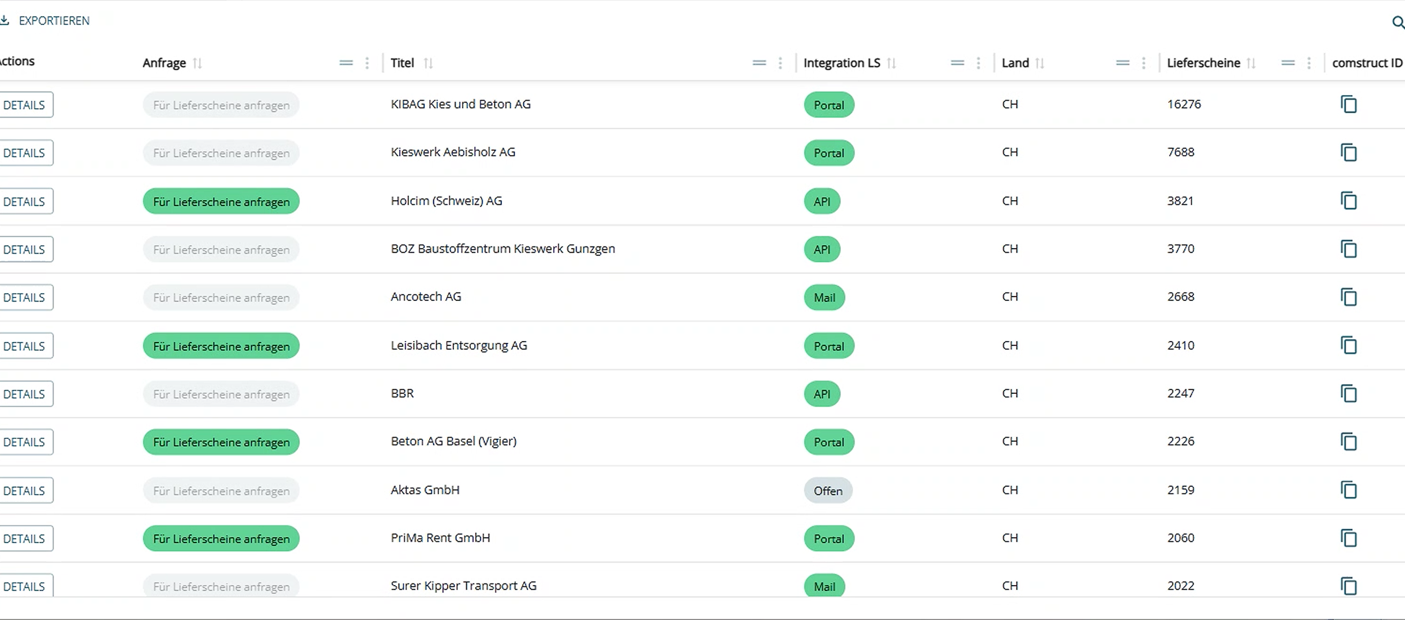The height and width of the screenshot is (620, 1405).
Task: Click the search magnifier icon
Action: pyautogui.click(x=1397, y=23)
